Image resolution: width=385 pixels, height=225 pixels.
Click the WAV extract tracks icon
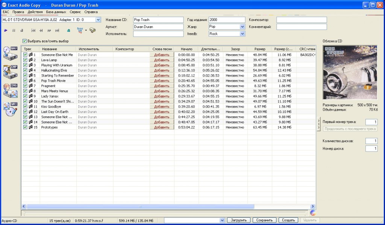pyautogui.click(x=10, y=53)
